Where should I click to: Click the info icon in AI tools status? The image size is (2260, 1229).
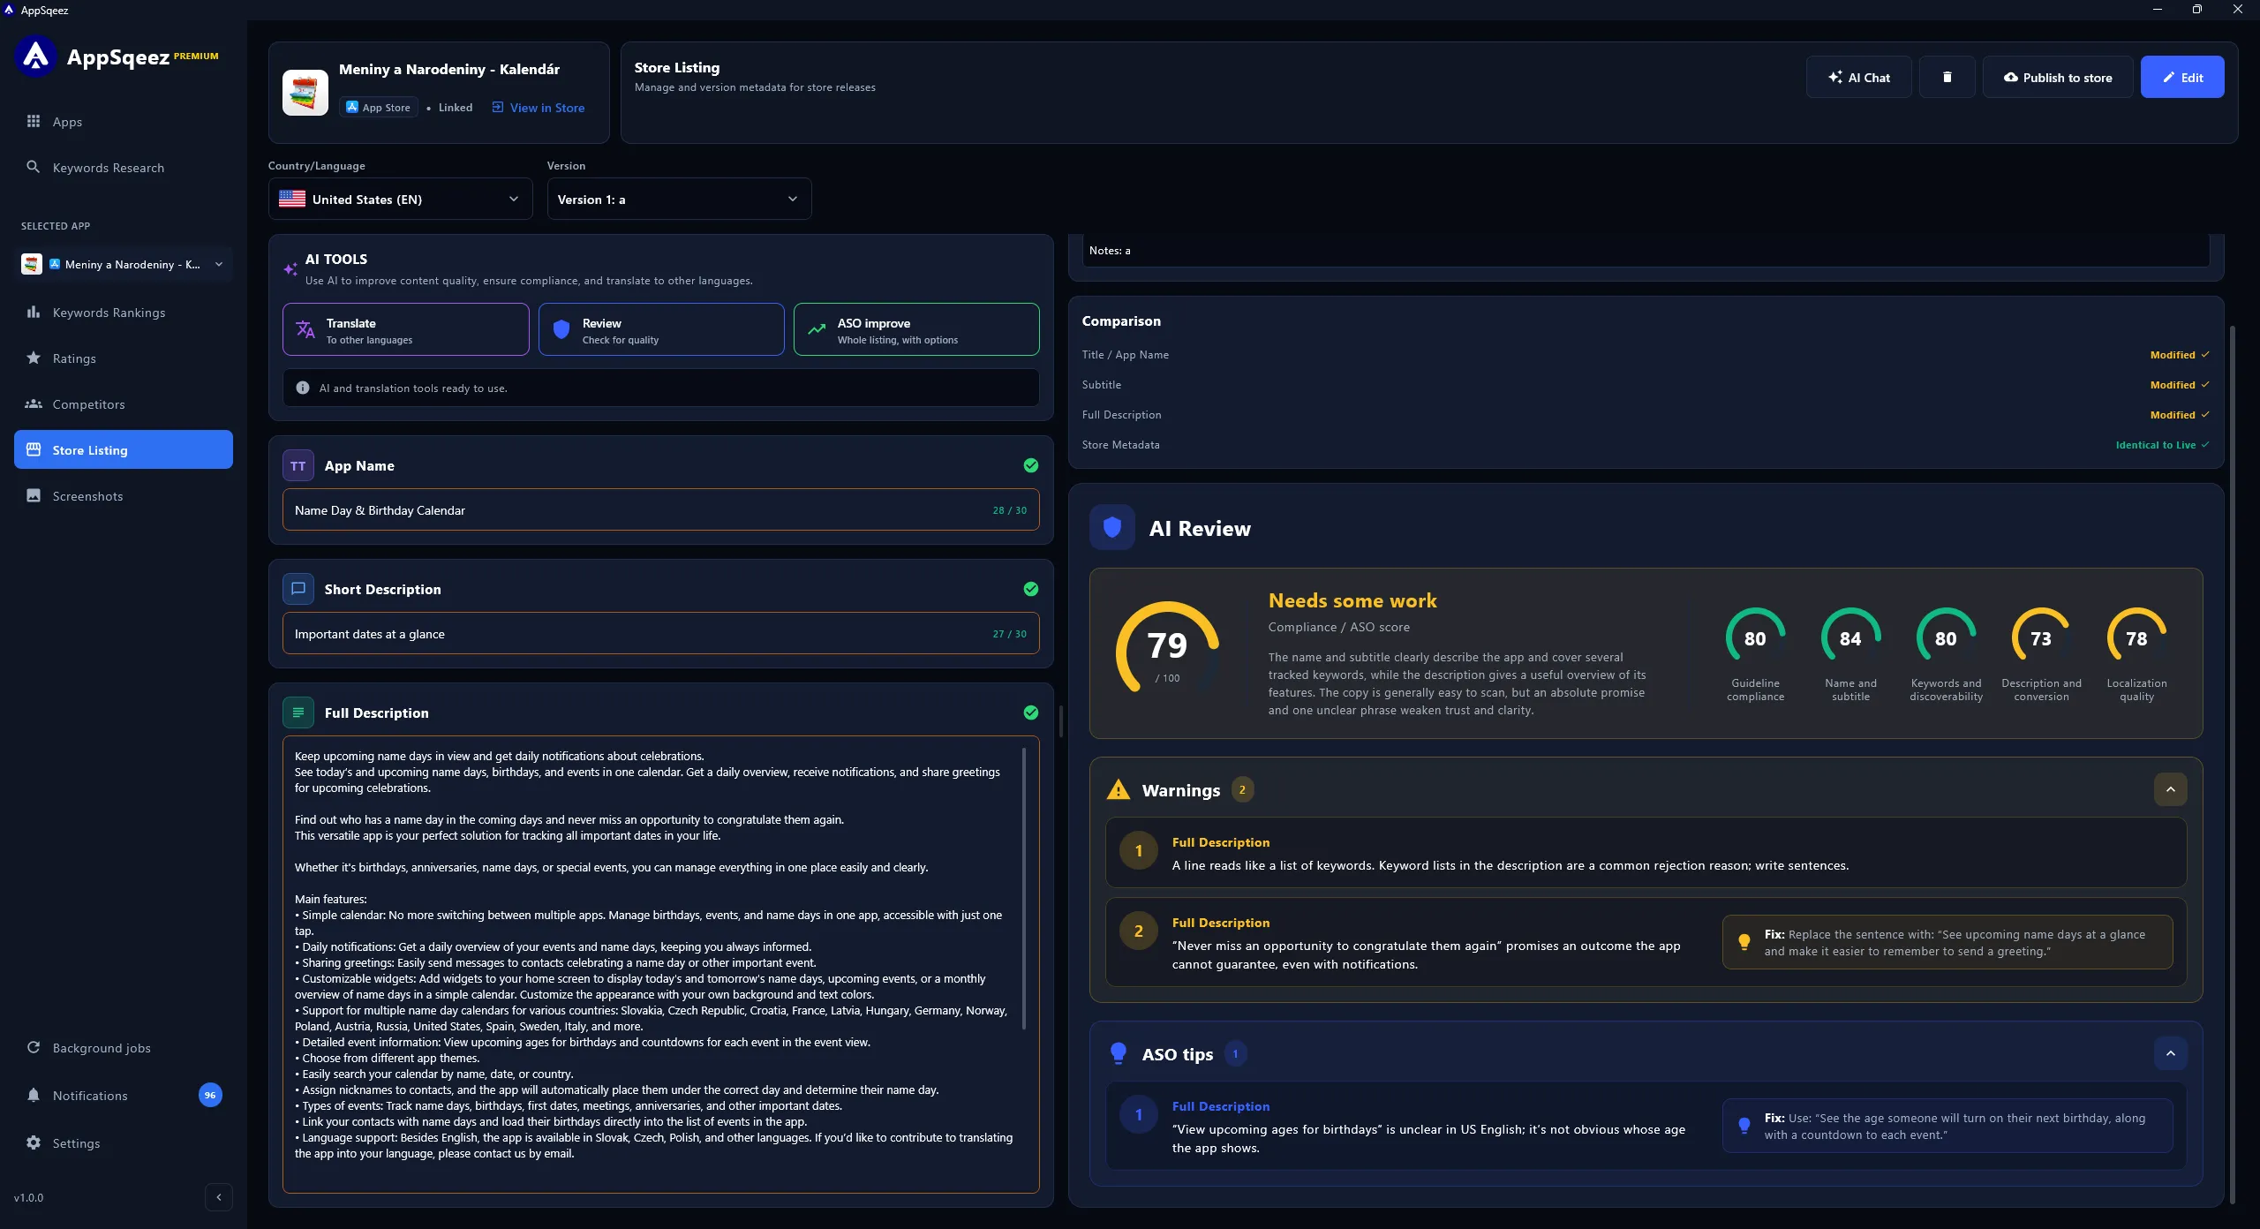(x=303, y=388)
